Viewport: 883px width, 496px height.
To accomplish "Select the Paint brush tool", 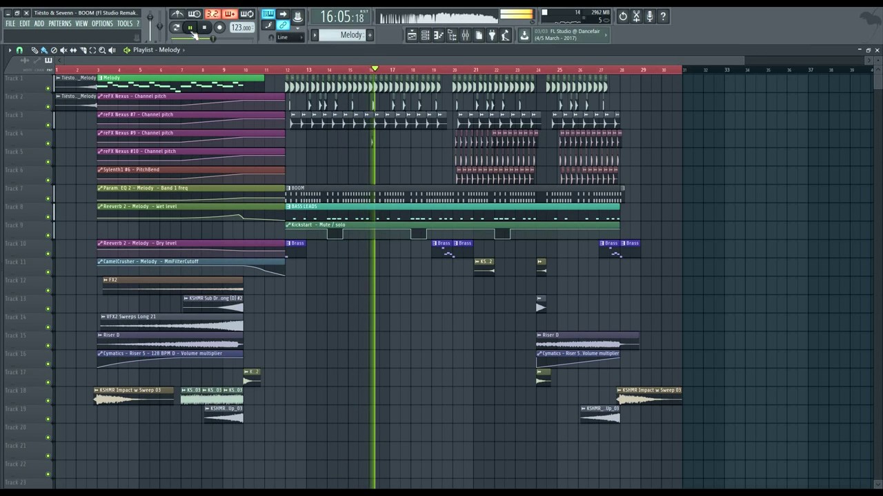I will 44,50.
